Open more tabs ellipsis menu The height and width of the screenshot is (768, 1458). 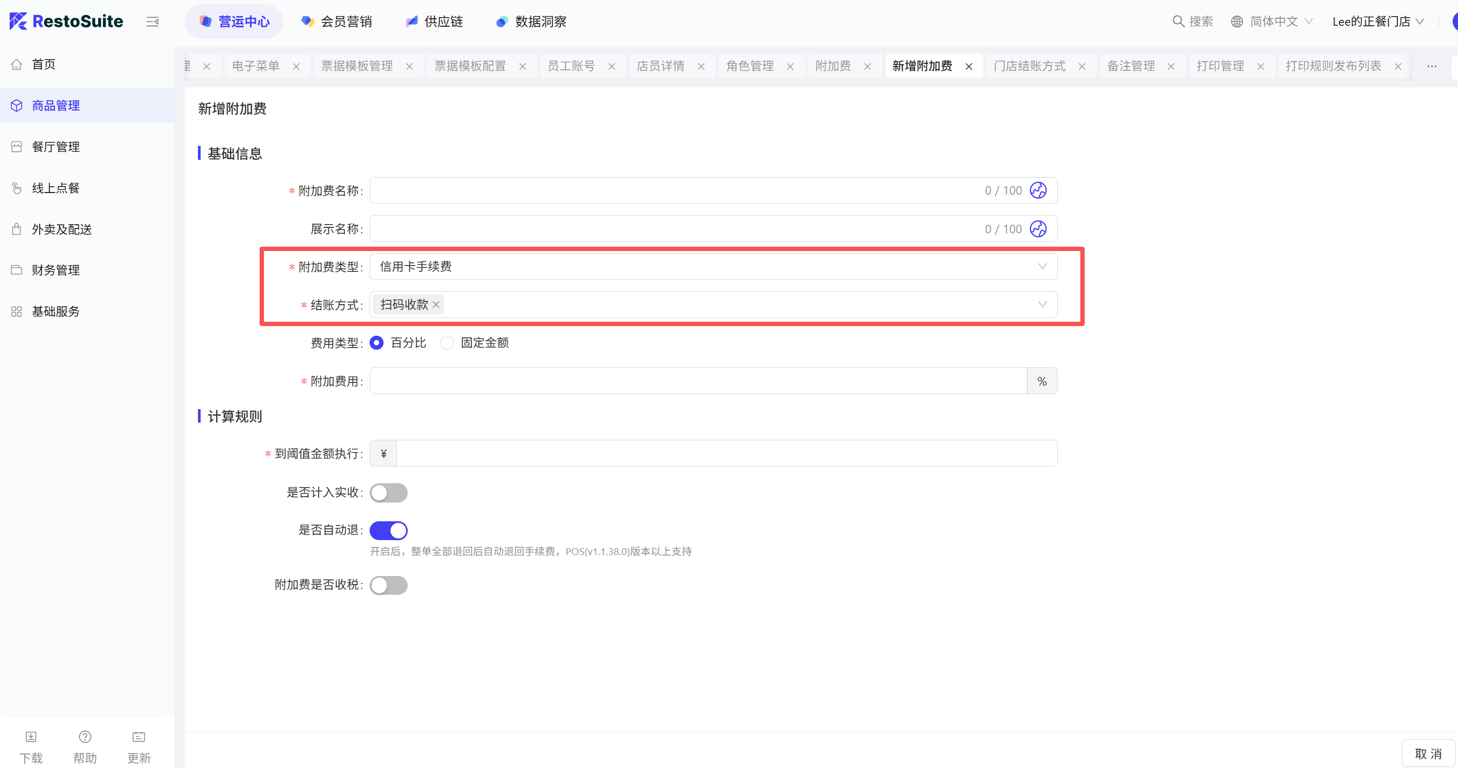point(1431,66)
